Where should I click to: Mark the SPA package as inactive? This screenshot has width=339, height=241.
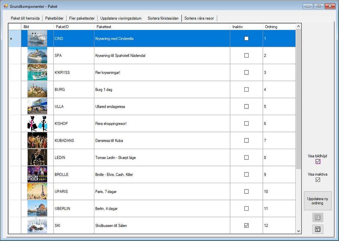click(x=246, y=56)
